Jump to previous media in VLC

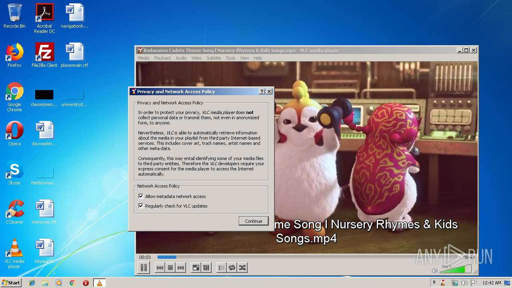pyautogui.click(x=160, y=268)
